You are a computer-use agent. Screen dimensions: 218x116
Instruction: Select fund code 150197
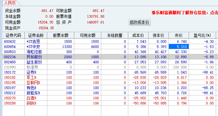pos(10,88)
